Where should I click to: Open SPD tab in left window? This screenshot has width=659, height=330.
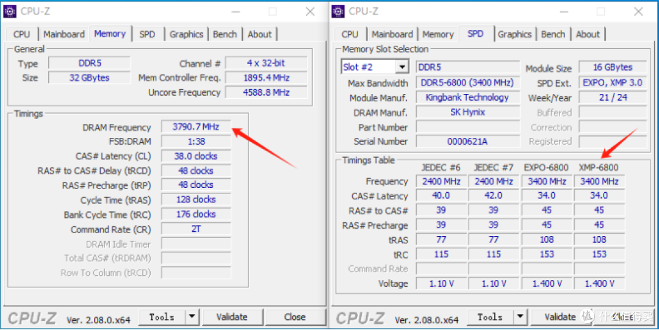click(x=147, y=35)
